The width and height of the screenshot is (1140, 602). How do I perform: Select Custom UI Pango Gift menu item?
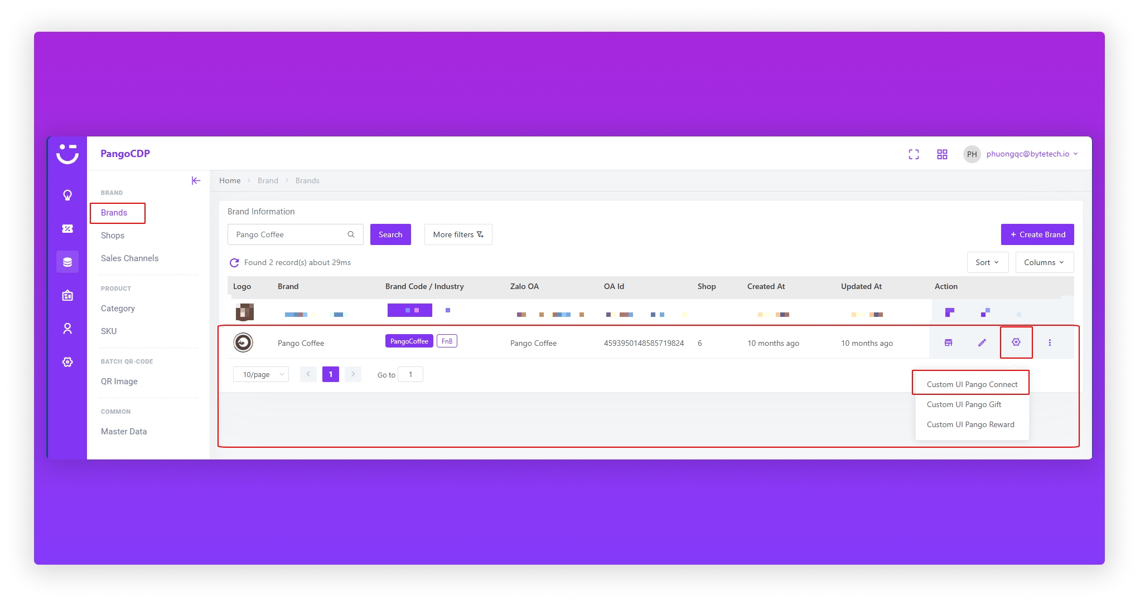tap(964, 404)
